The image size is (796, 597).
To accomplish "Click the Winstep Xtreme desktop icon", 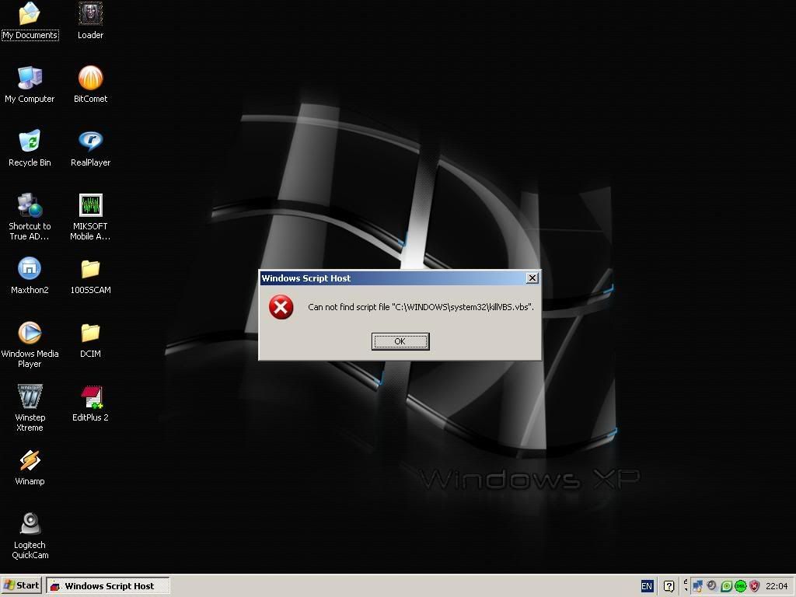I will tap(30, 397).
